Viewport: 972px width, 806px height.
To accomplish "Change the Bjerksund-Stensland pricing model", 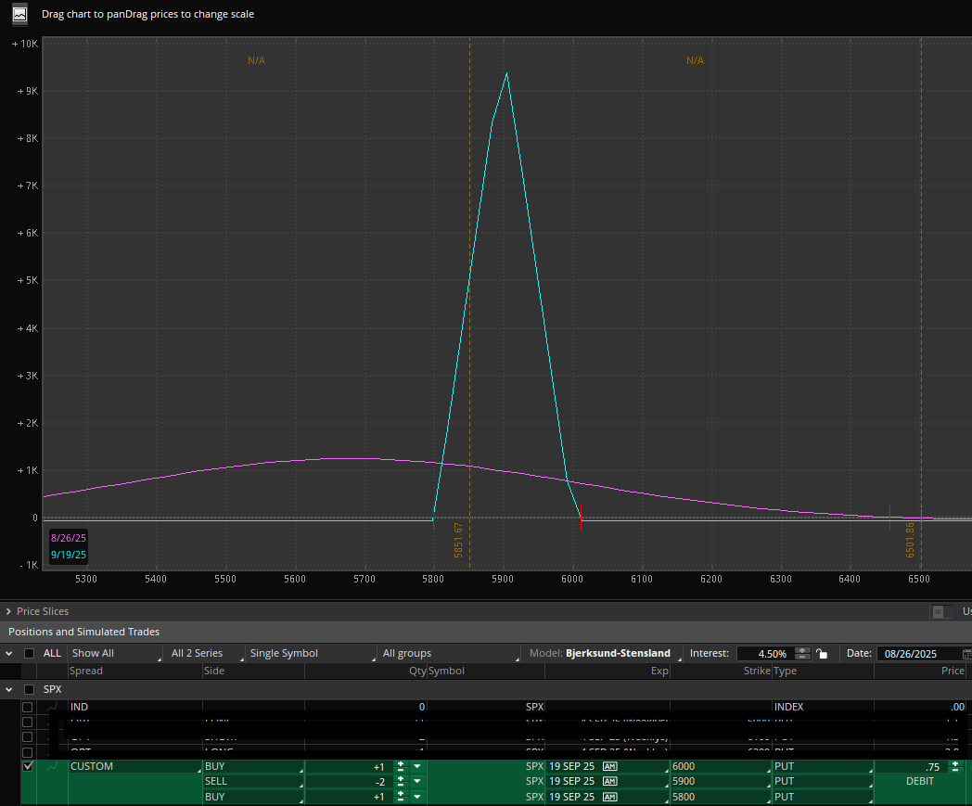I will pos(604,654).
